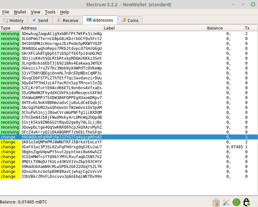Select change address 3BgbsZqpU4pwPt5sut2pyntoei8wk6whZZ
This screenshot has width=258, height=207.
(61, 152)
